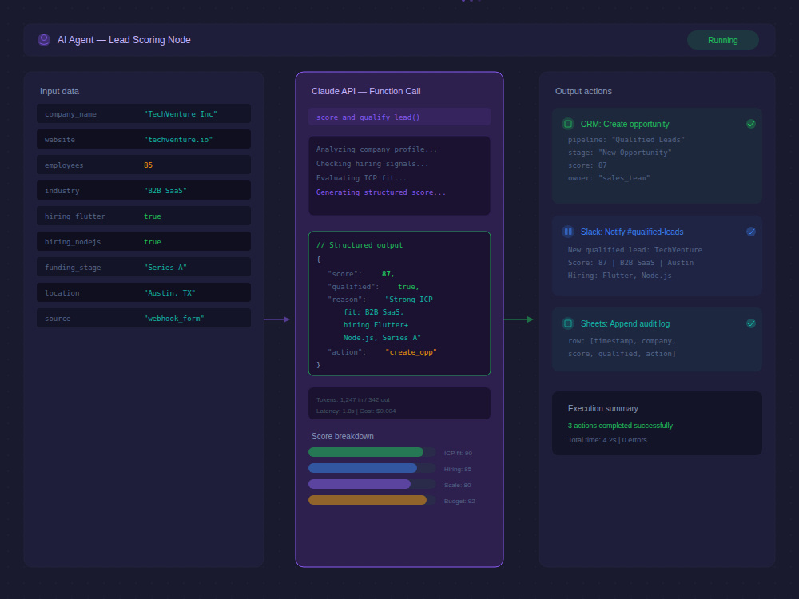Click the "Strong ICP" reason text
The width and height of the screenshot is (799, 599).
[x=408, y=299]
